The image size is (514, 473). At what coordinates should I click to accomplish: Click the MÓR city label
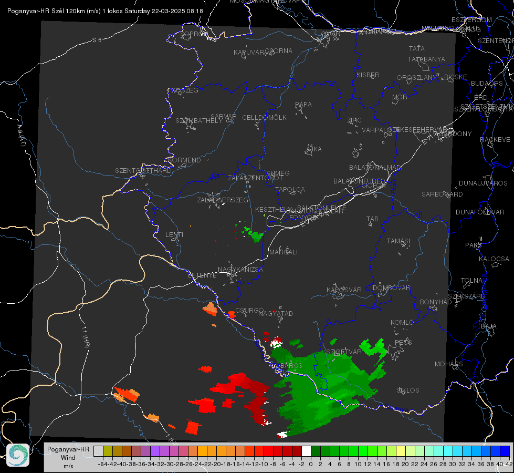(x=400, y=97)
